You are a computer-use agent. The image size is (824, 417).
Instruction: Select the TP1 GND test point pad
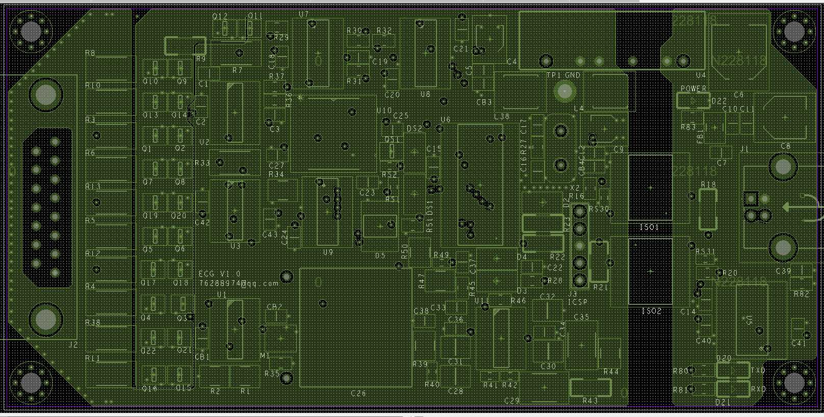pyautogui.click(x=564, y=92)
